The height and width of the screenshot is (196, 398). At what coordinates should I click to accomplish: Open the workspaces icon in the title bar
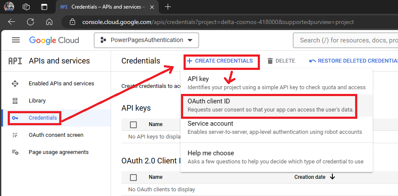tap(26, 7)
